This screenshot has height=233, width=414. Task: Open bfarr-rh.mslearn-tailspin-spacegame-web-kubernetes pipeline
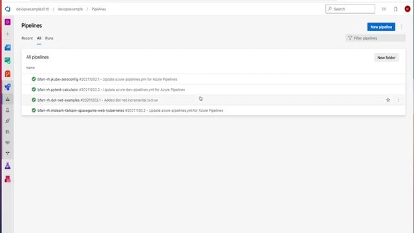(x=81, y=111)
